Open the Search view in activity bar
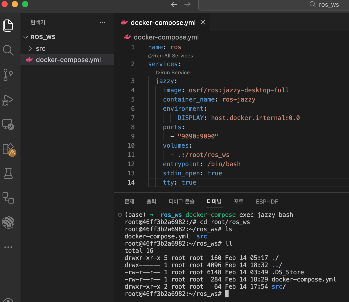This screenshot has width=349, height=302. pyautogui.click(x=8, y=50)
